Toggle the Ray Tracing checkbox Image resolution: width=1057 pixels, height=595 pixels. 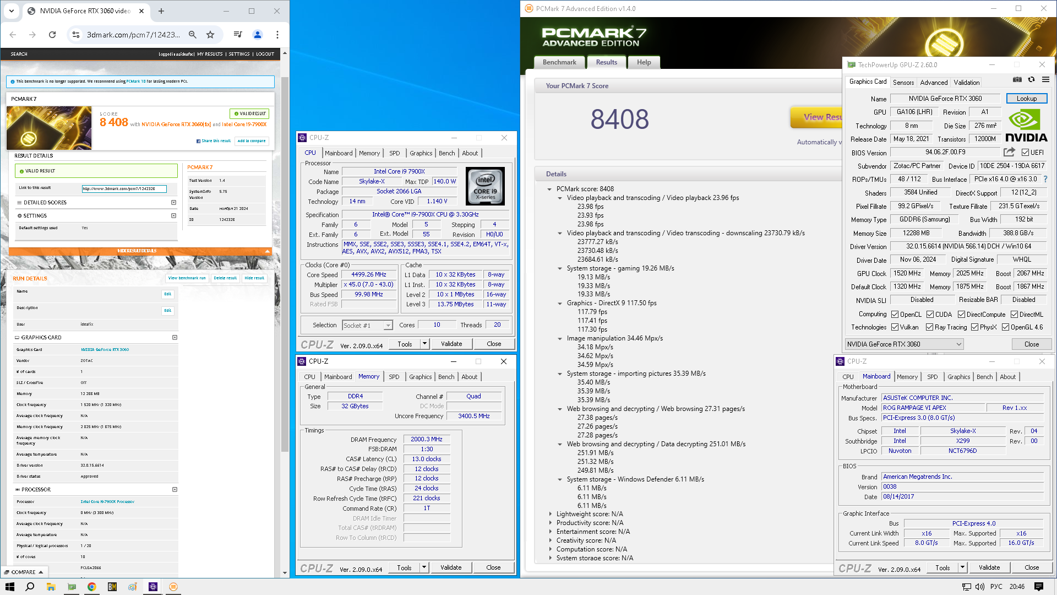[x=929, y=327]
